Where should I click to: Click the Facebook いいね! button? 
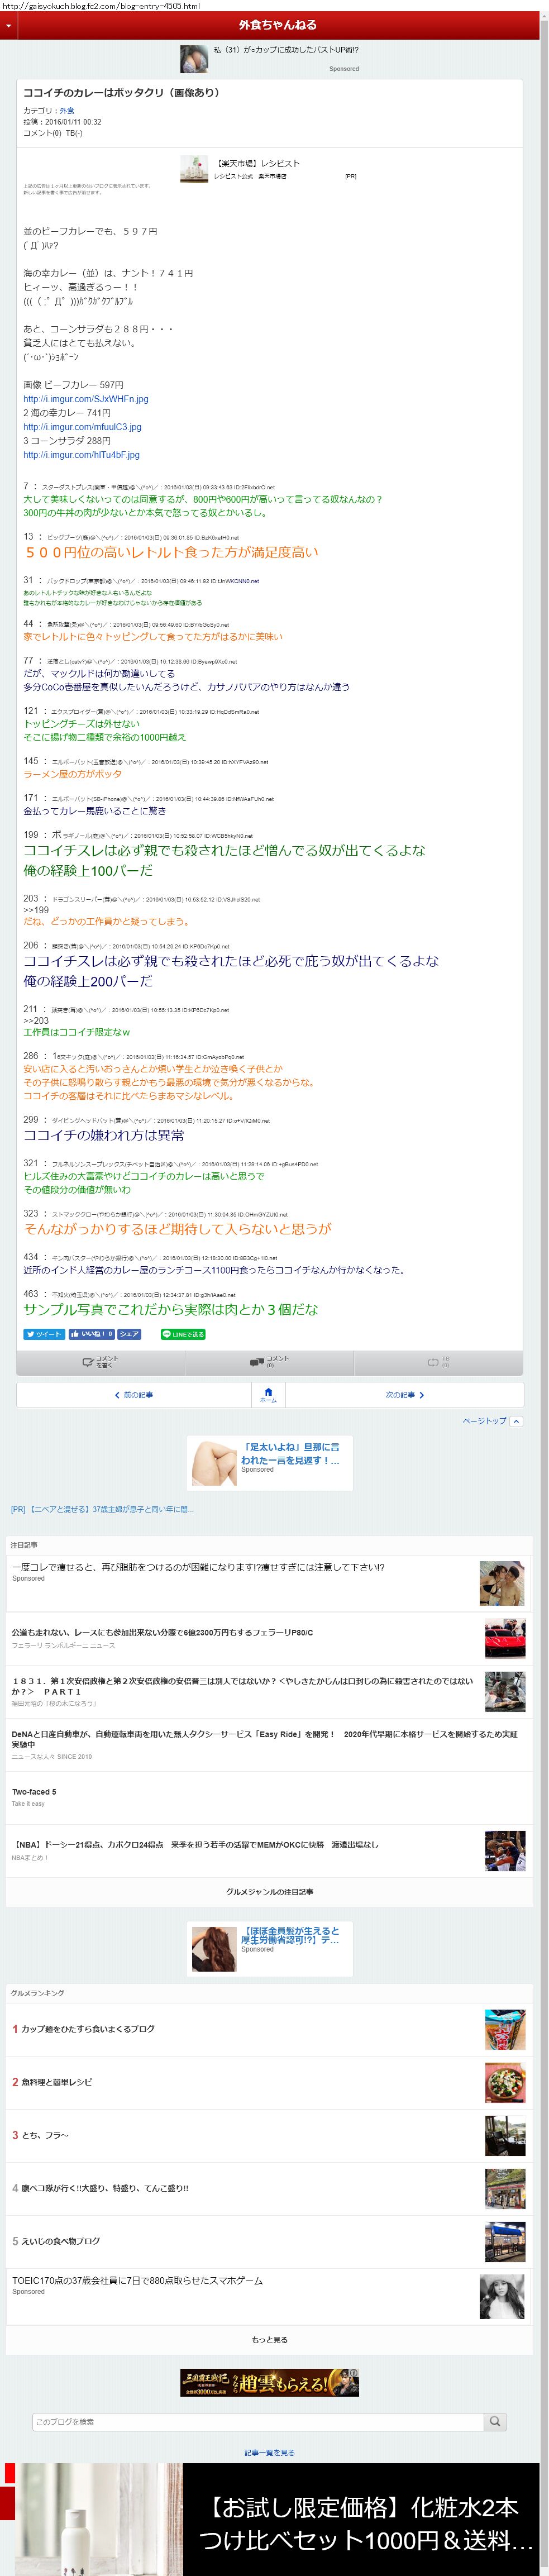pyautogui.click(x=92, y=1334)
